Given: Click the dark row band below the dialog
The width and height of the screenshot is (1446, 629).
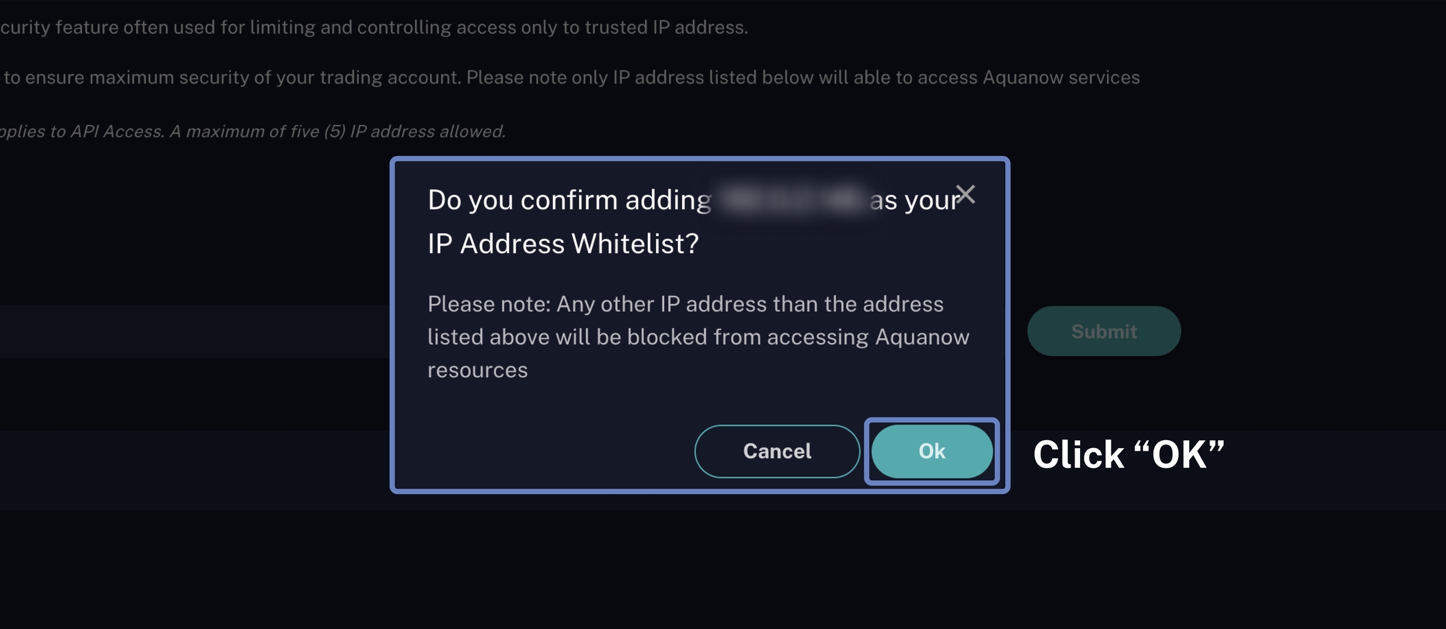Looking at the screenshot, I should point(188,470).
